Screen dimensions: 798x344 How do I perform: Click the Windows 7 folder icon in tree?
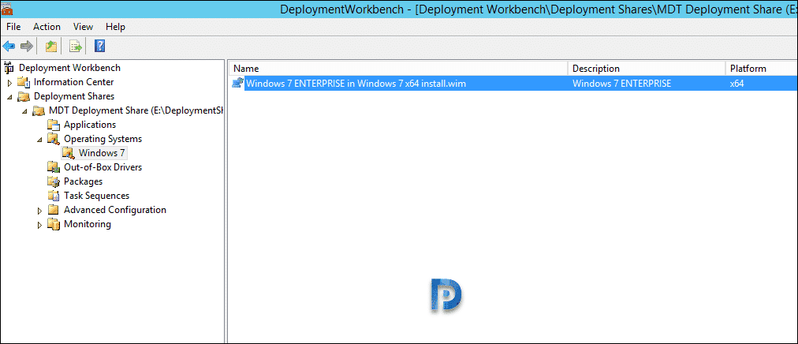point(68,153)
